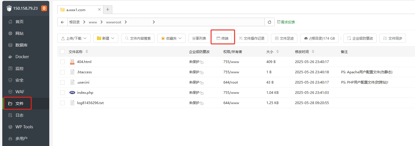Expand the 新建 dropdown menu
415x146 pixels.
[106, 38]
